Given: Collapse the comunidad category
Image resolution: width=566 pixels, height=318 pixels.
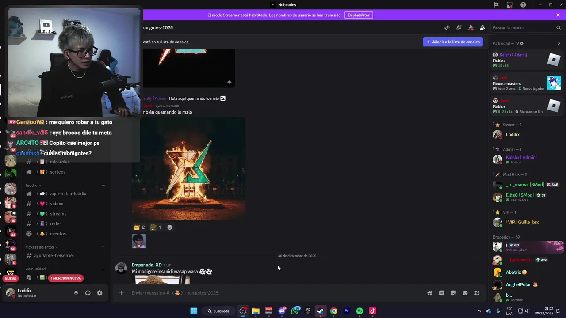Looking at the screenshot, I should point(38,269).
